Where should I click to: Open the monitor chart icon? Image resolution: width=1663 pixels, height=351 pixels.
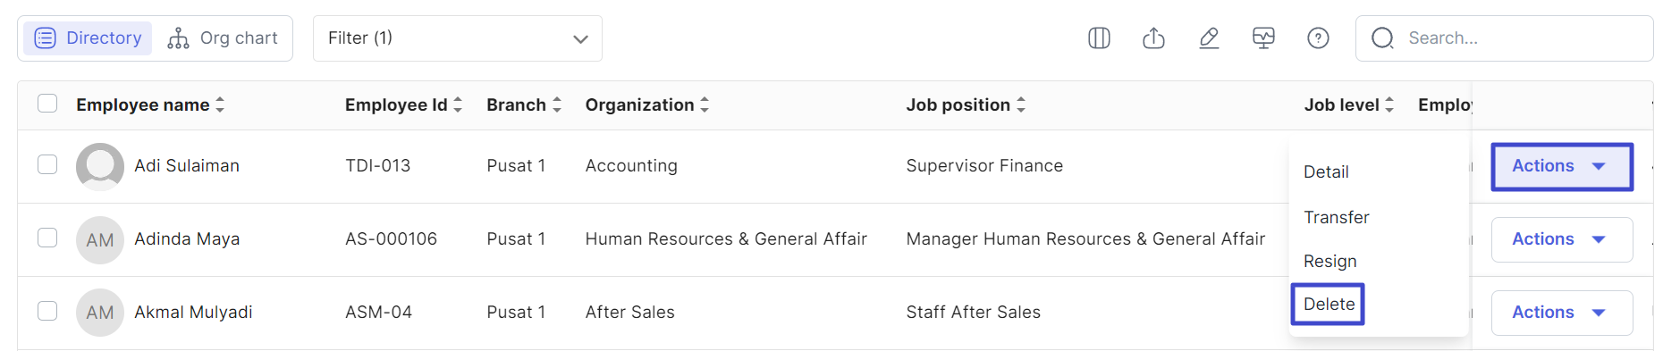(1263, 38)
